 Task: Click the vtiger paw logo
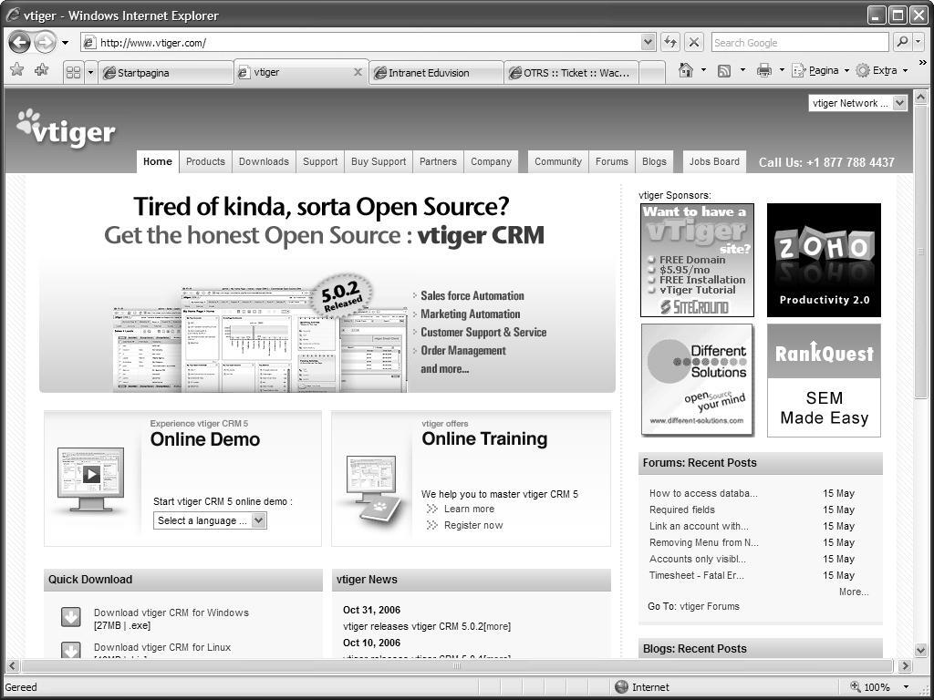click(66, 129)
